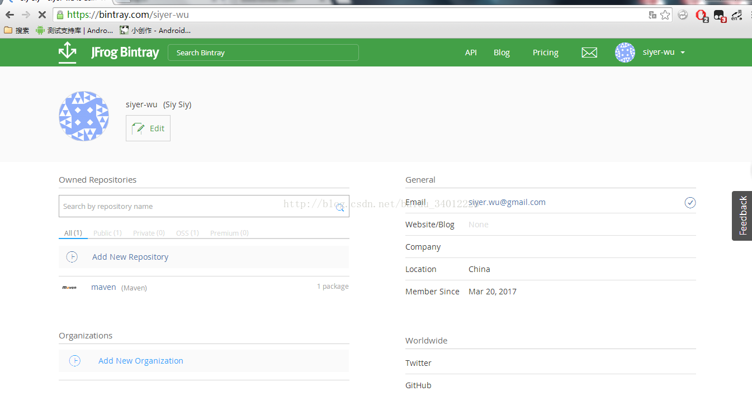Click the JFrog Bintray download logo icon

tap(68, 53)
